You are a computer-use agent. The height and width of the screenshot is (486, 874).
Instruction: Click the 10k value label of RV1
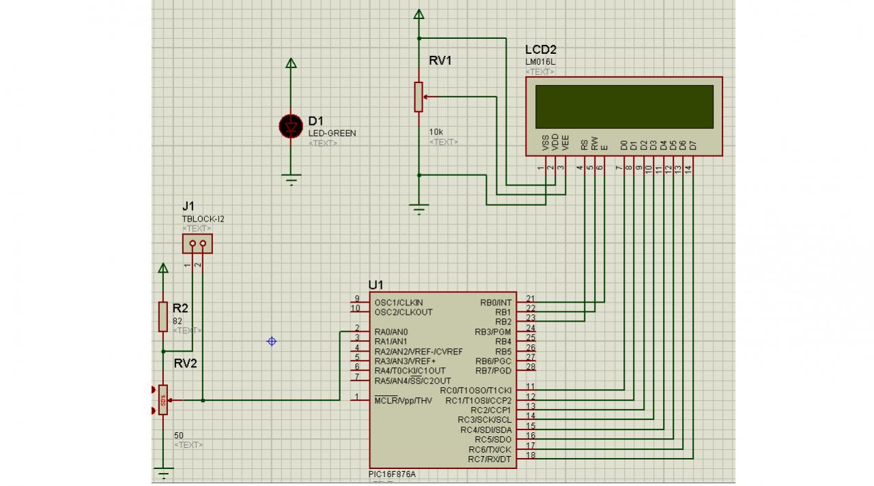(436, 132)
